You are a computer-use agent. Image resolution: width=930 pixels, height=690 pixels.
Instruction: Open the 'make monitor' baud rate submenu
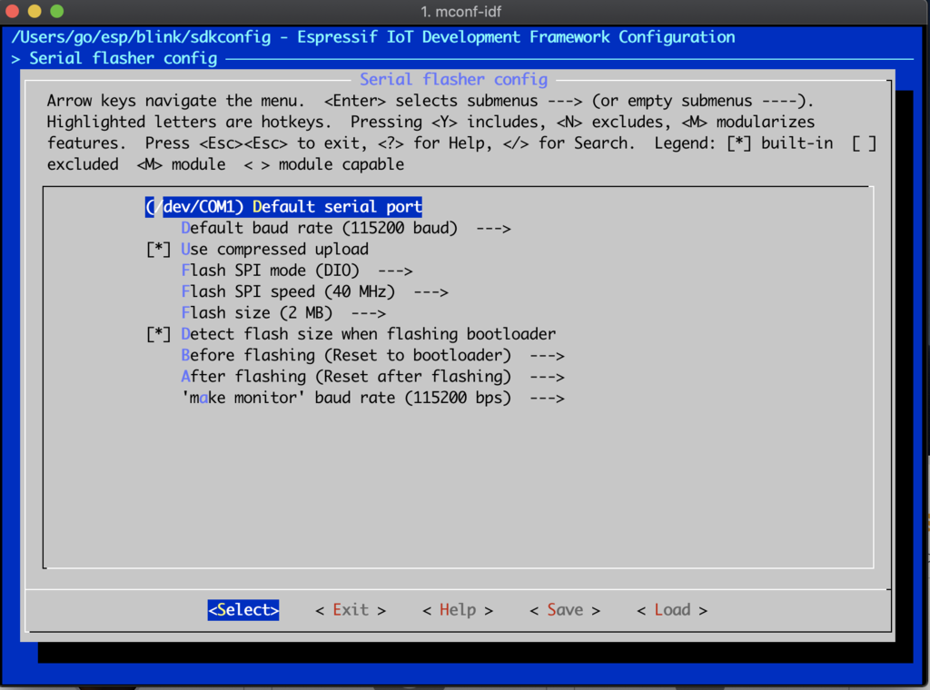pos(372,398)
